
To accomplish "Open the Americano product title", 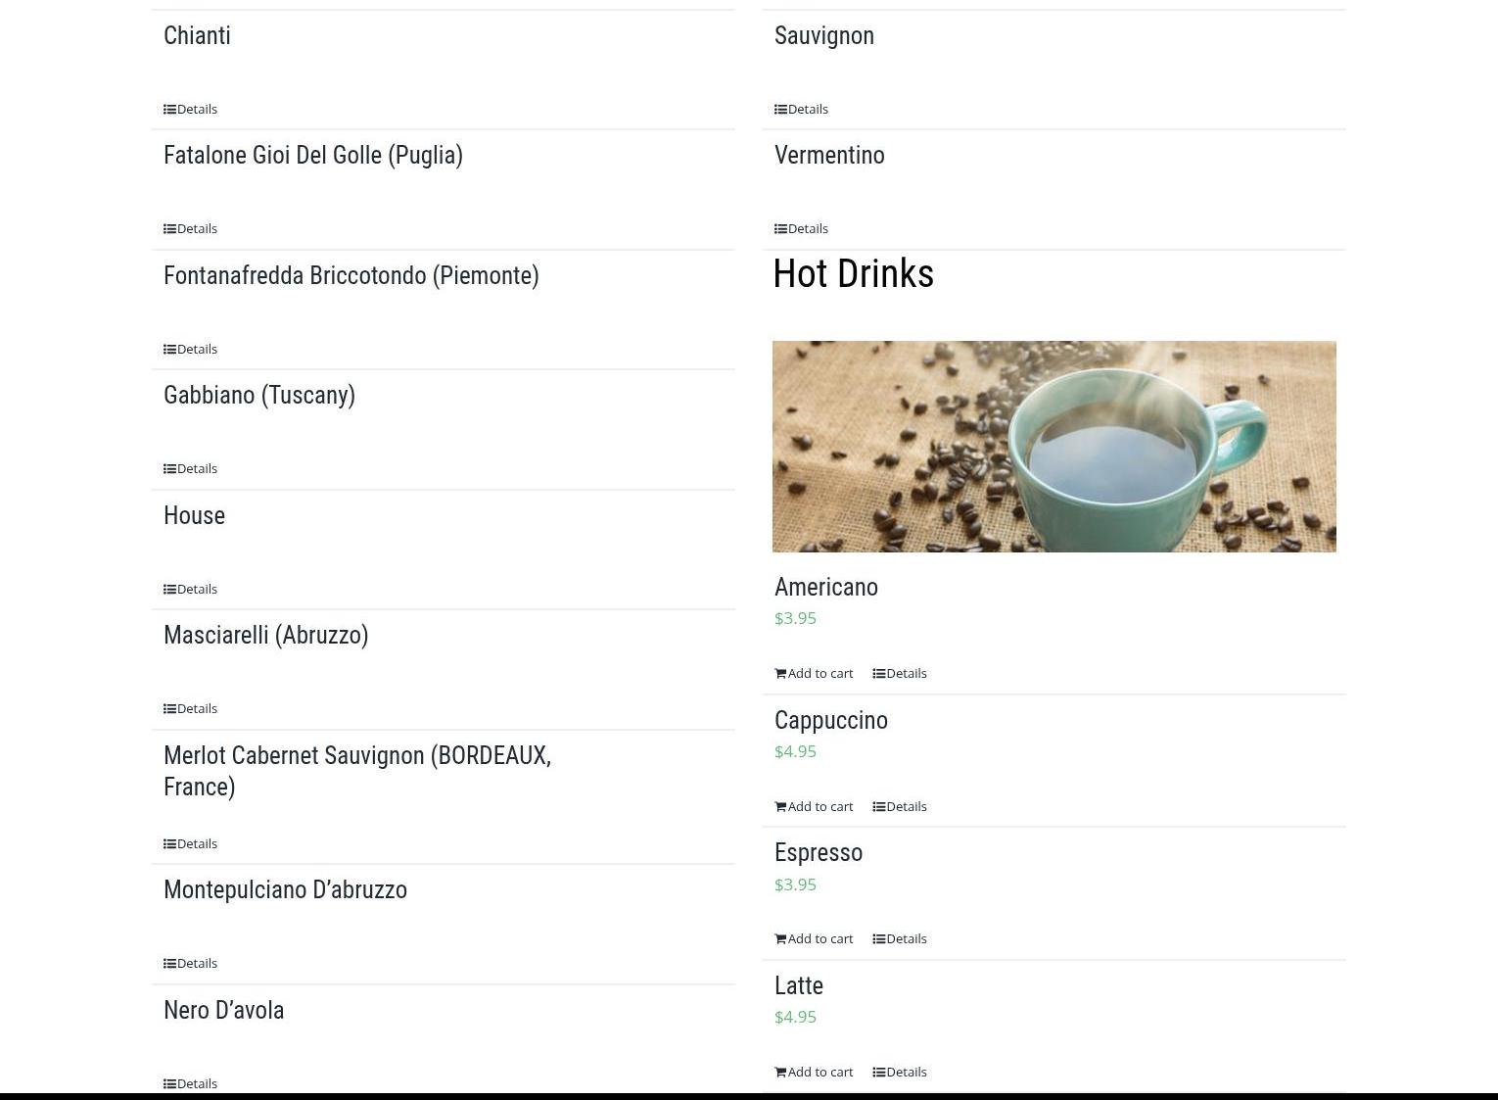I will click(x=826, y=587).
